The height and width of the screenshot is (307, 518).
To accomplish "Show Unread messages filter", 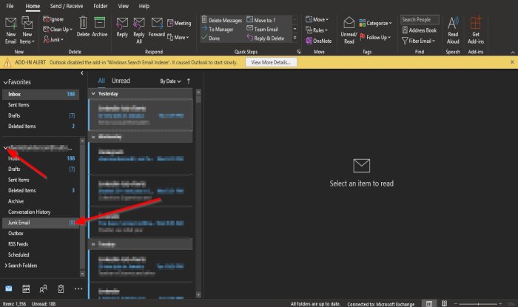I will (x=121, y=81).
